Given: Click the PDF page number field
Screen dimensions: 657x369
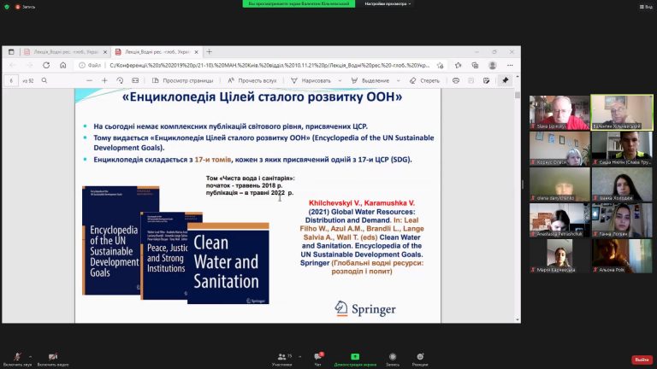Looking at the screenshot, I should pyautogui.click(x=11, y=81).
